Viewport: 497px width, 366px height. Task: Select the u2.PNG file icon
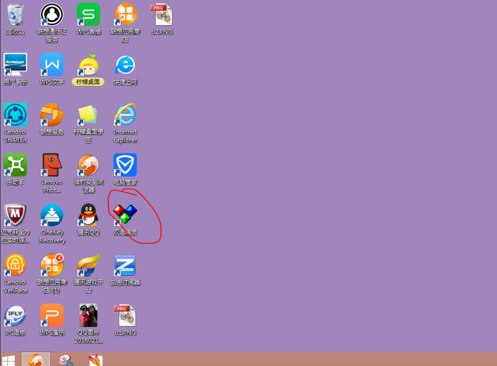[161, 15]
